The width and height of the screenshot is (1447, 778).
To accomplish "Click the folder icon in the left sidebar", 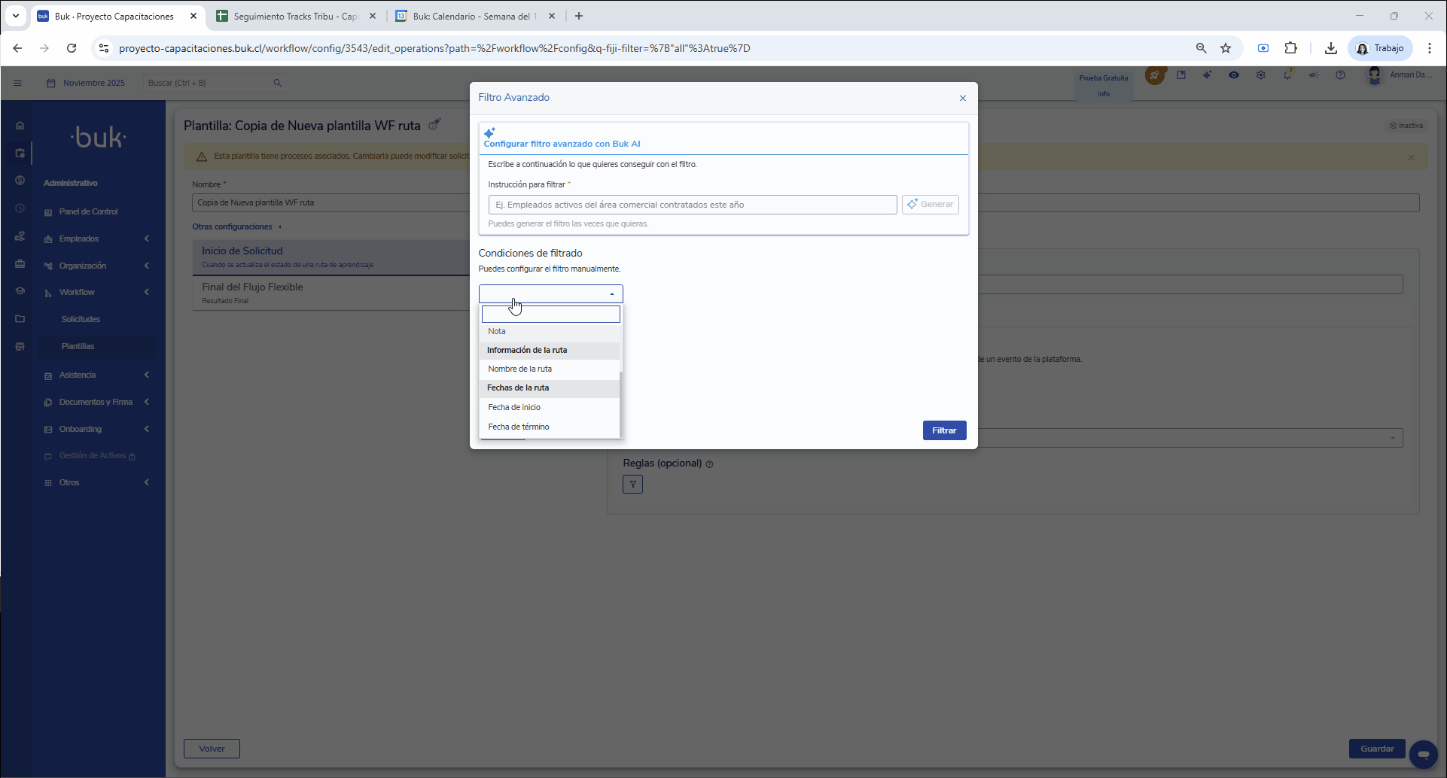I will 19,318.
